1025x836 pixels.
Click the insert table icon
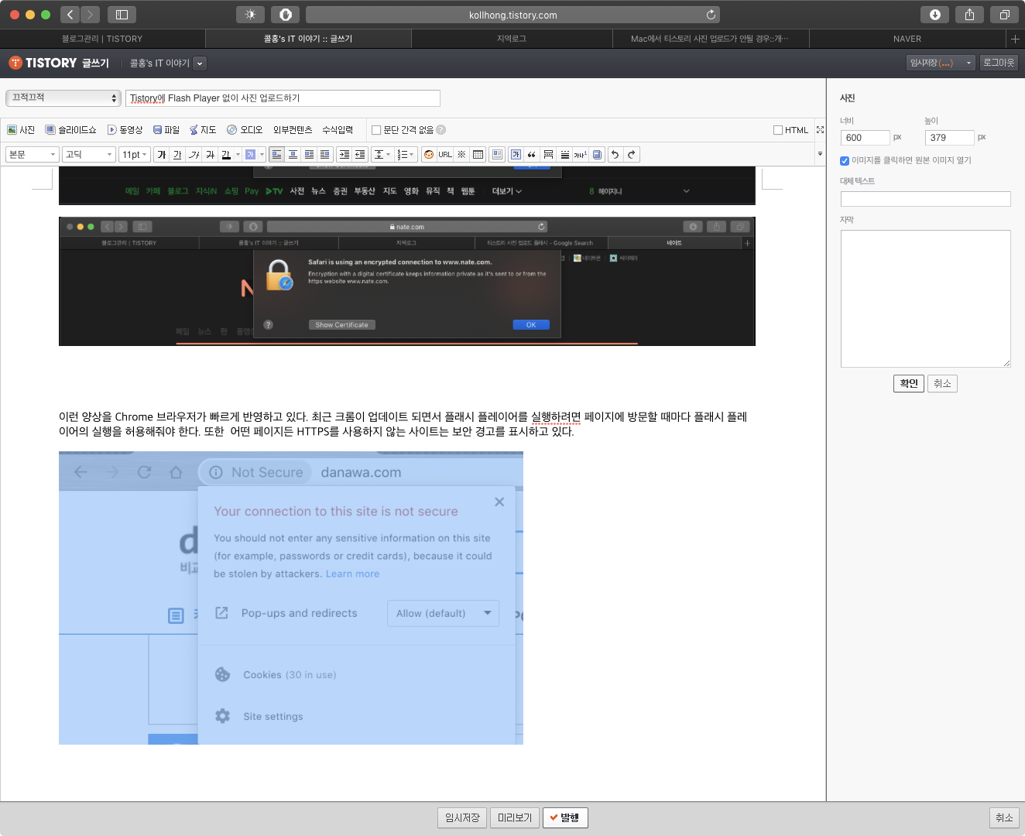tap(478, 155)
